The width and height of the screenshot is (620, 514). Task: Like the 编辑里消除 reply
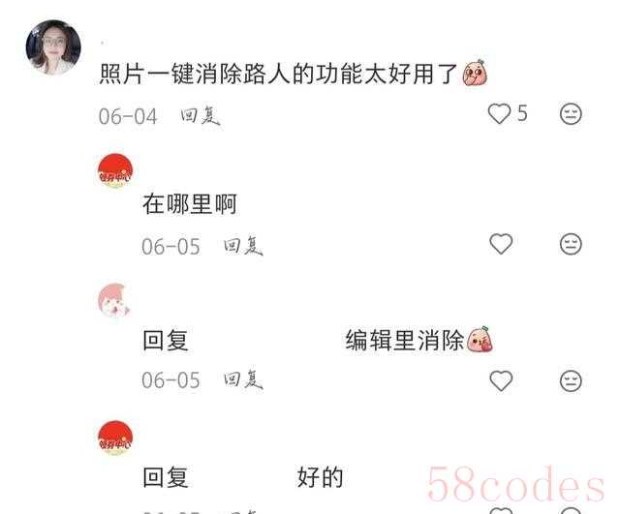coord(501,380)
